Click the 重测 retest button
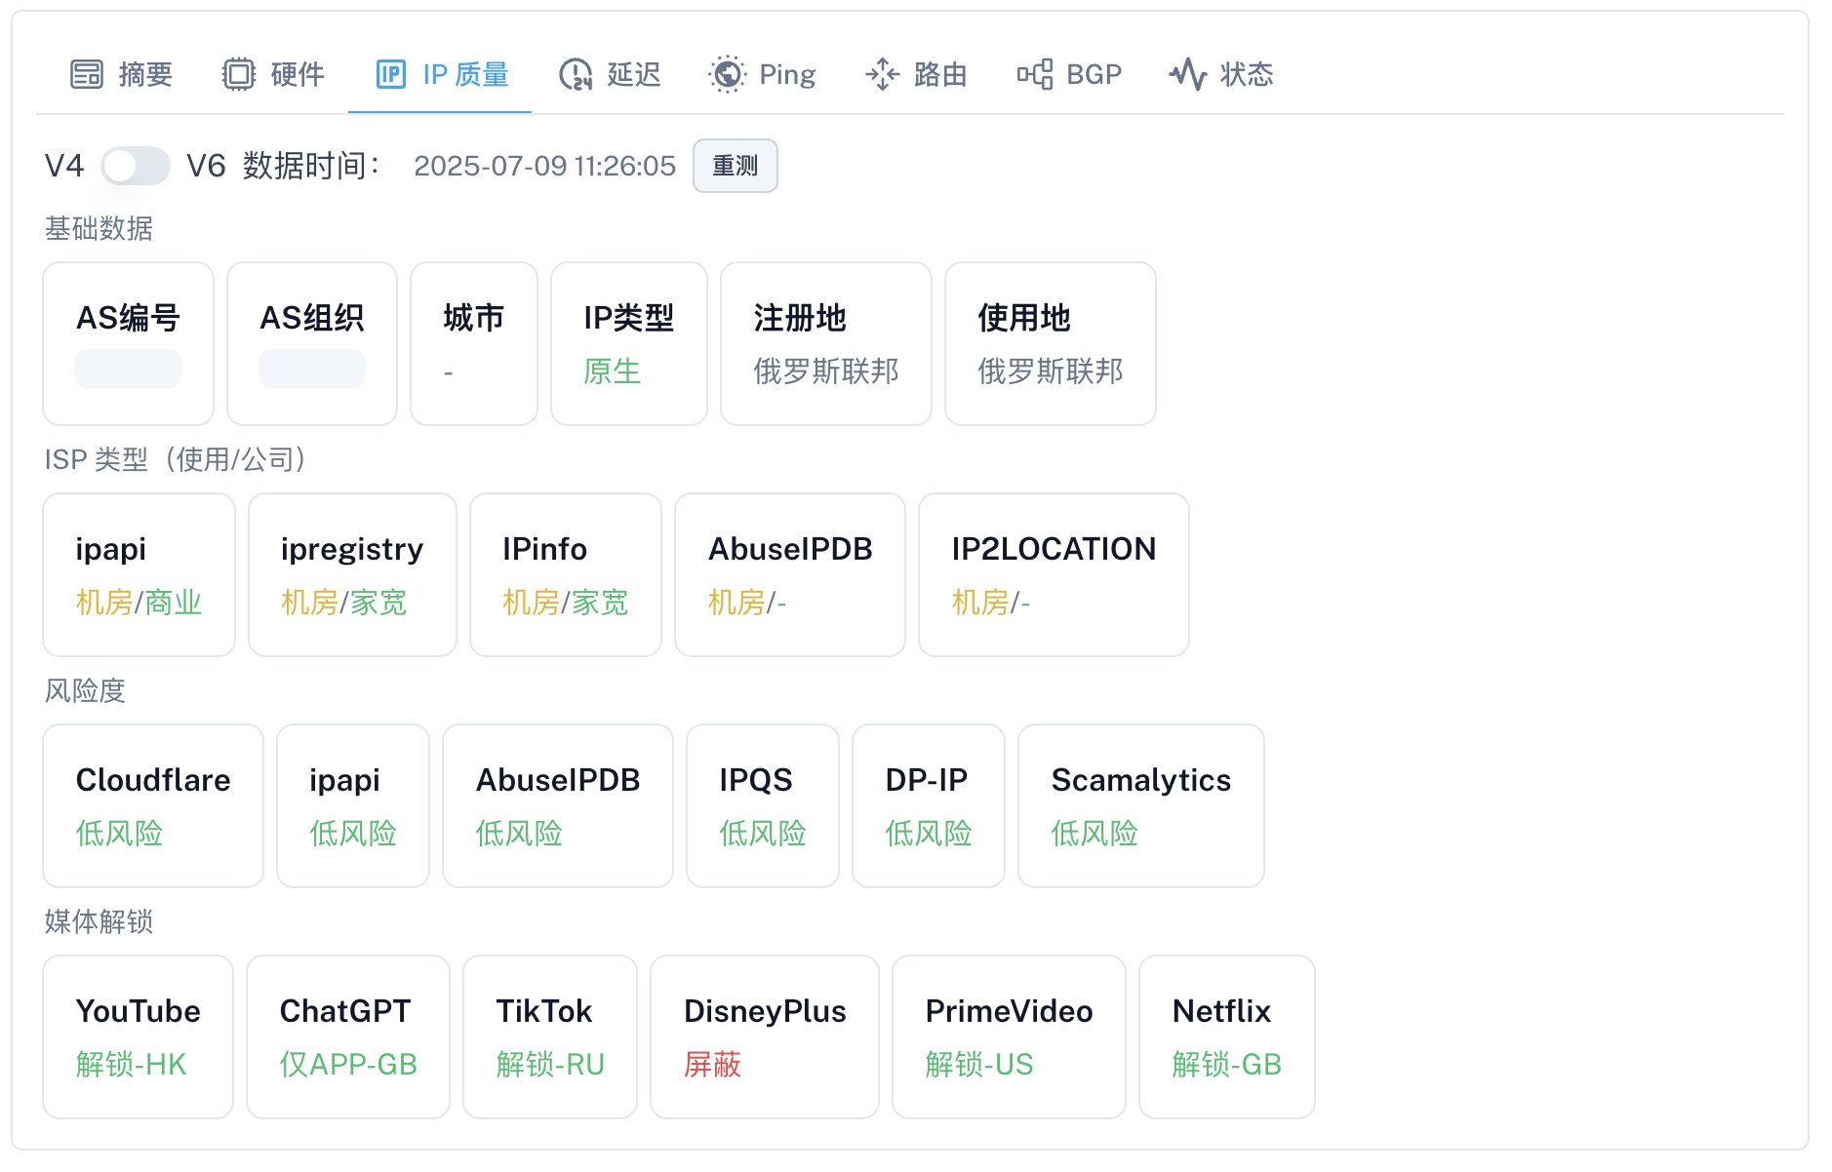1832x1172 pixels. [x=735, y=166]
